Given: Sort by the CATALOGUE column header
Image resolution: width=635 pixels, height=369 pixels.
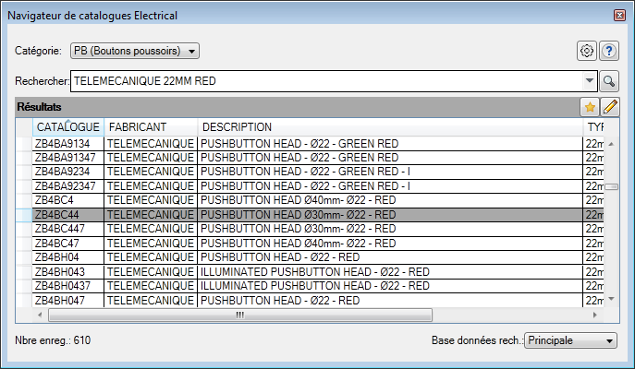Looking at the screenshot, I should (x=68, y=127).
